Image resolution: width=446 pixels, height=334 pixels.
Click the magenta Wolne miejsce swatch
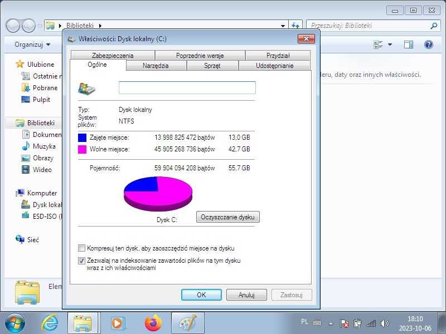[x=82, y=149]
